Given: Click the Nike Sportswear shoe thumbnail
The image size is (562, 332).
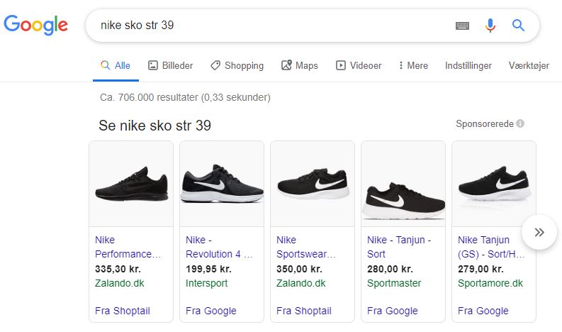Looking at the screenshot, I should click(x=313, y=184).
